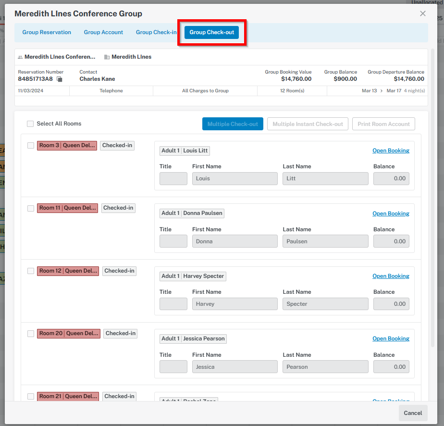Screen dimensions: 444x426
Task: Click the First Name field containing Jessica
Action: tap(235, 367)
